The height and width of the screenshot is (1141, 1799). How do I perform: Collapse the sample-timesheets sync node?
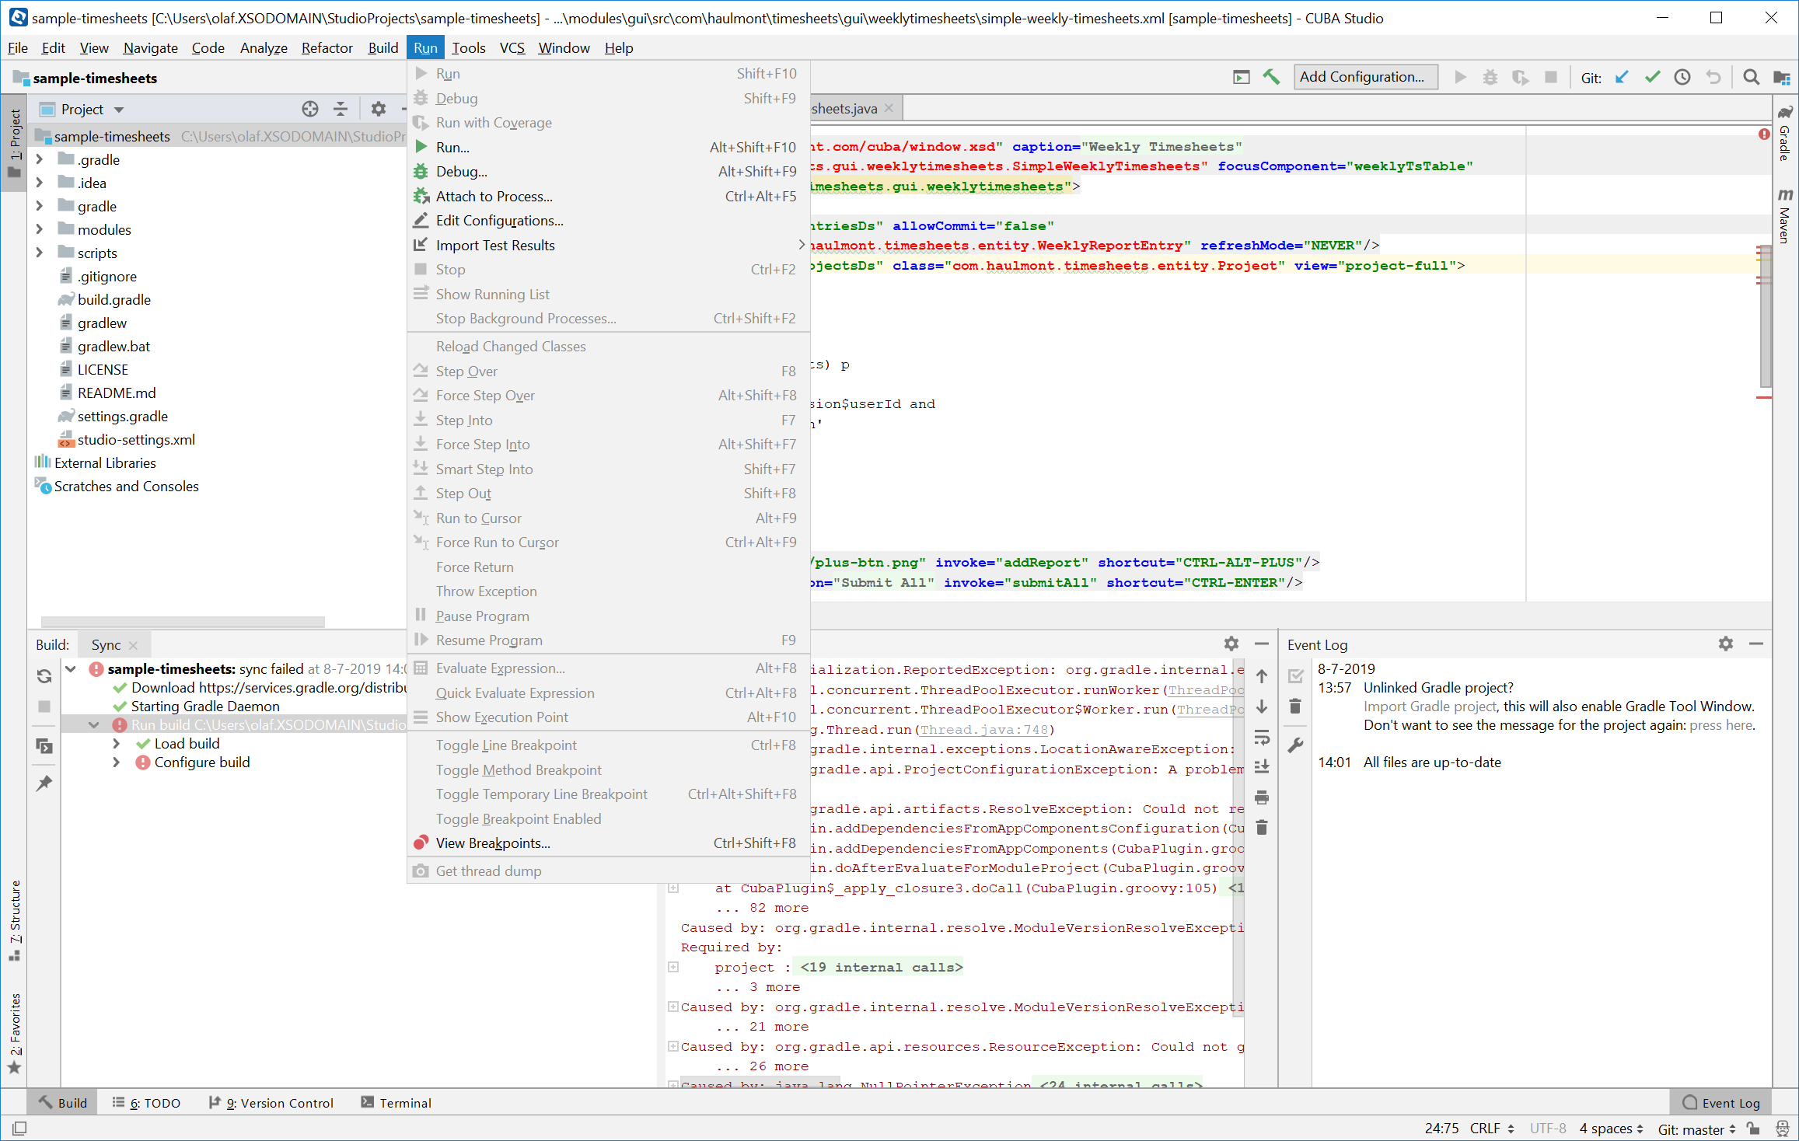coord(71,668)
